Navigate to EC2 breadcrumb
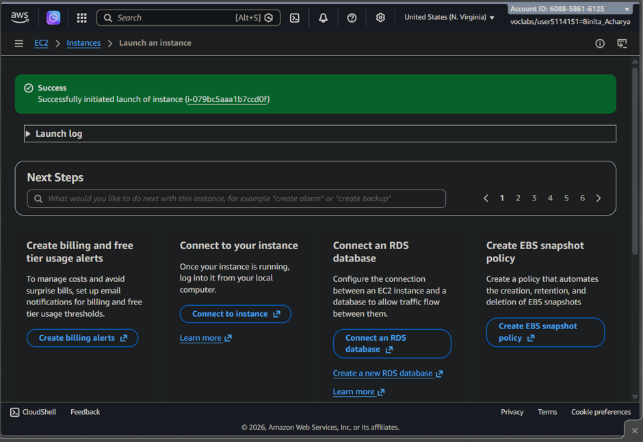 coord(41,43)
